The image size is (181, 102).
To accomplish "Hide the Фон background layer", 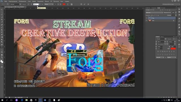I will coord(146,20).
